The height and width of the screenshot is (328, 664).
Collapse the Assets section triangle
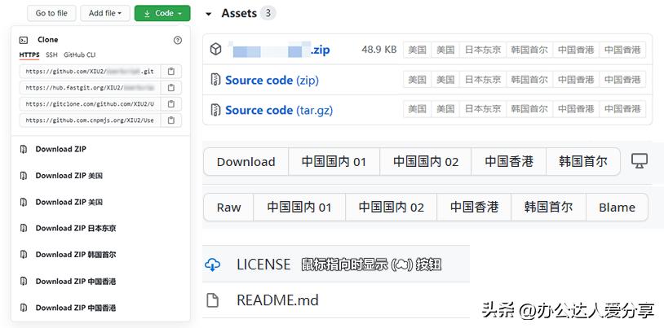pyautogui.click(x=208, y=14)
